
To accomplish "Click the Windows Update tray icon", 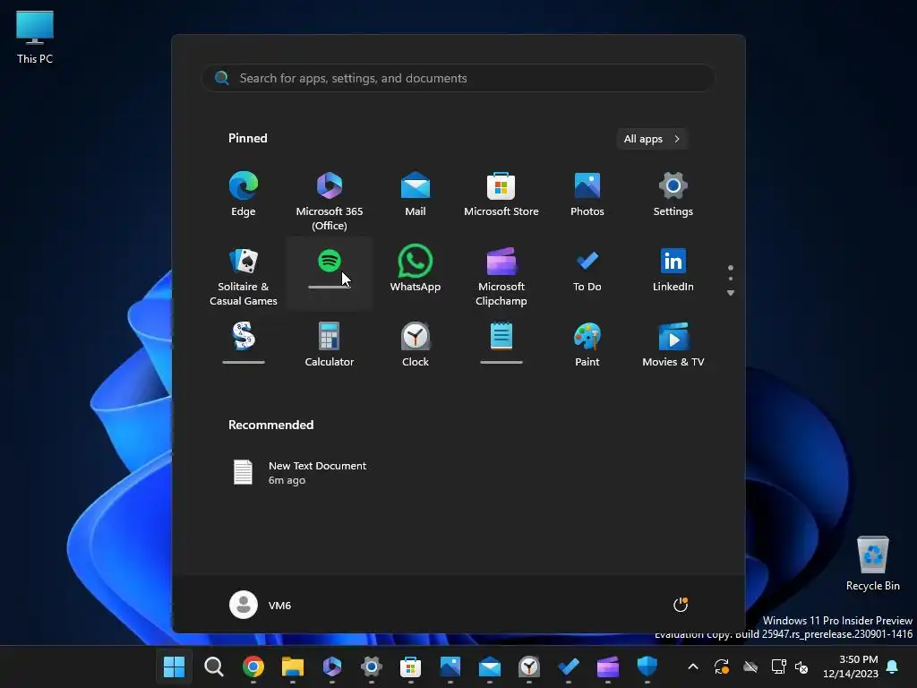I will coord(722,666).
